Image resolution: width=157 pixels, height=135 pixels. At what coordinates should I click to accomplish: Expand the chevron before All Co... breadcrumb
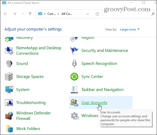click(x=58, y=14)
